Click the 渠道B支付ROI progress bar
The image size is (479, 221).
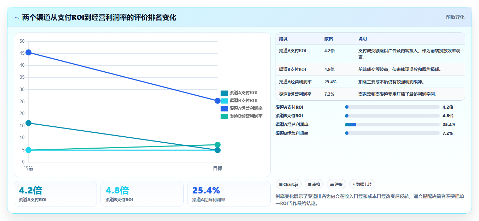pyautogui.click(x=392, y=116)
